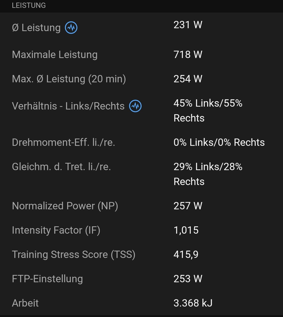
Task: Tap the Intensity Factor (IF) label
Action: tap(56, 230)
